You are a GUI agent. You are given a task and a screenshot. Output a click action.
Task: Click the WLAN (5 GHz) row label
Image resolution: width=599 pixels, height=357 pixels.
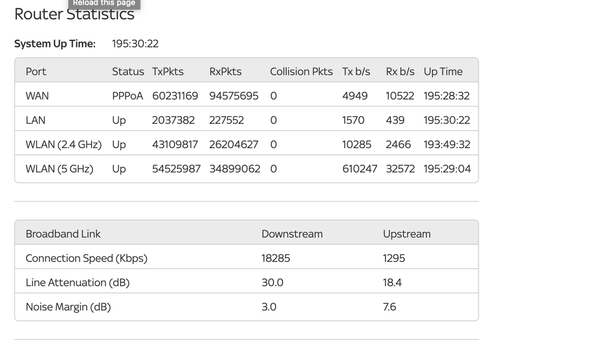tap(59, 169)
